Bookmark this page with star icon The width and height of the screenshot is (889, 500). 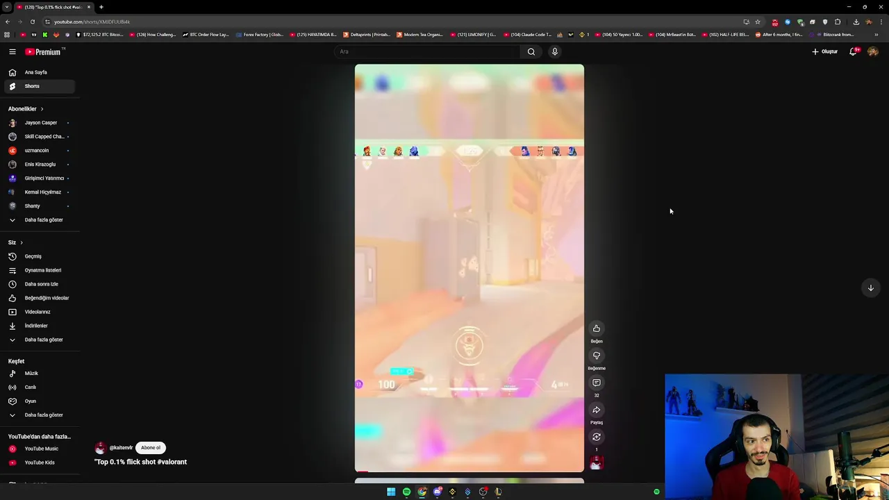point(758,22)
